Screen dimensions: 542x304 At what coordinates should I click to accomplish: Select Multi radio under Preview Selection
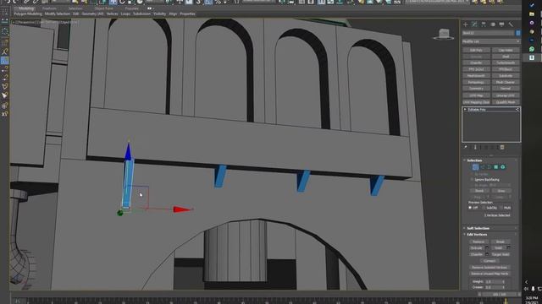coord(501,208)
